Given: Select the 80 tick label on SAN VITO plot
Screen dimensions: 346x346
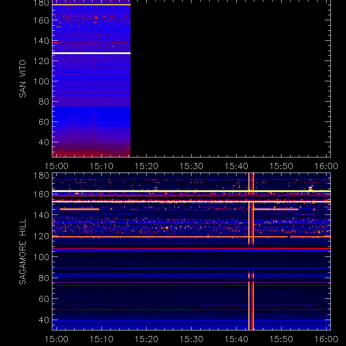Looking at the screenshot, I should click(x=44, y=102).
